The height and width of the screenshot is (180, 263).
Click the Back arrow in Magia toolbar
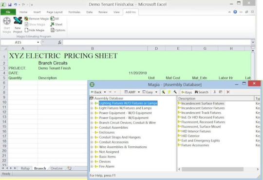[96, 92]
